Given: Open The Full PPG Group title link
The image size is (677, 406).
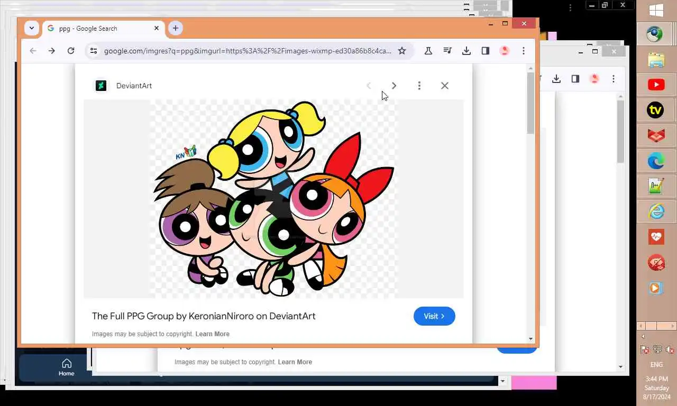Looking at the screenshot, I should click(204, 316).
